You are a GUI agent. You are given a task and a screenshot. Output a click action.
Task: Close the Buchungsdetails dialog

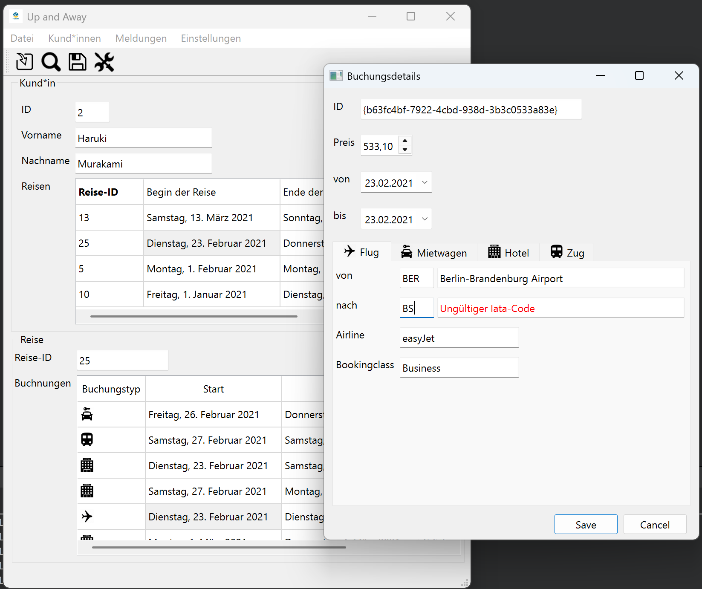pos(679,75)
